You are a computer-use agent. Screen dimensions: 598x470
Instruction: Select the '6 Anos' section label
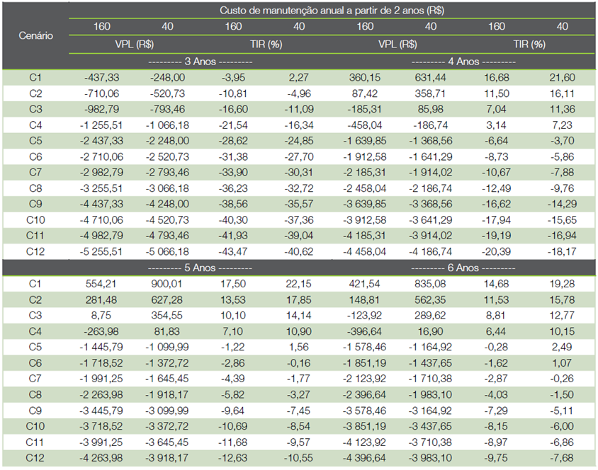[x=463, y=268]
